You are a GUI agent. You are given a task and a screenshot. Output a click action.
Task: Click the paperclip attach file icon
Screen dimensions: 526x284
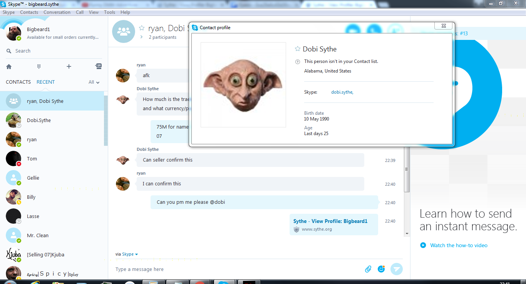click(368, 269)
